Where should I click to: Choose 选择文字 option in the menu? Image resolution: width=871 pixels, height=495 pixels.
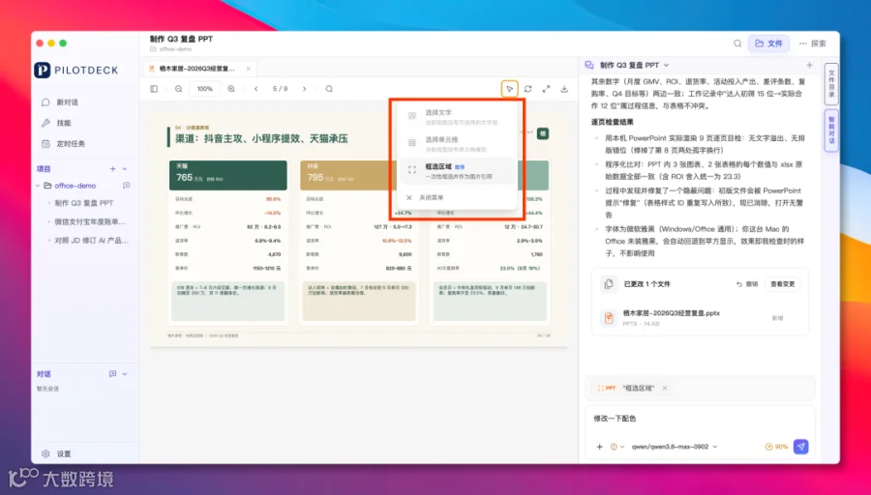click(x=457, y=117)
